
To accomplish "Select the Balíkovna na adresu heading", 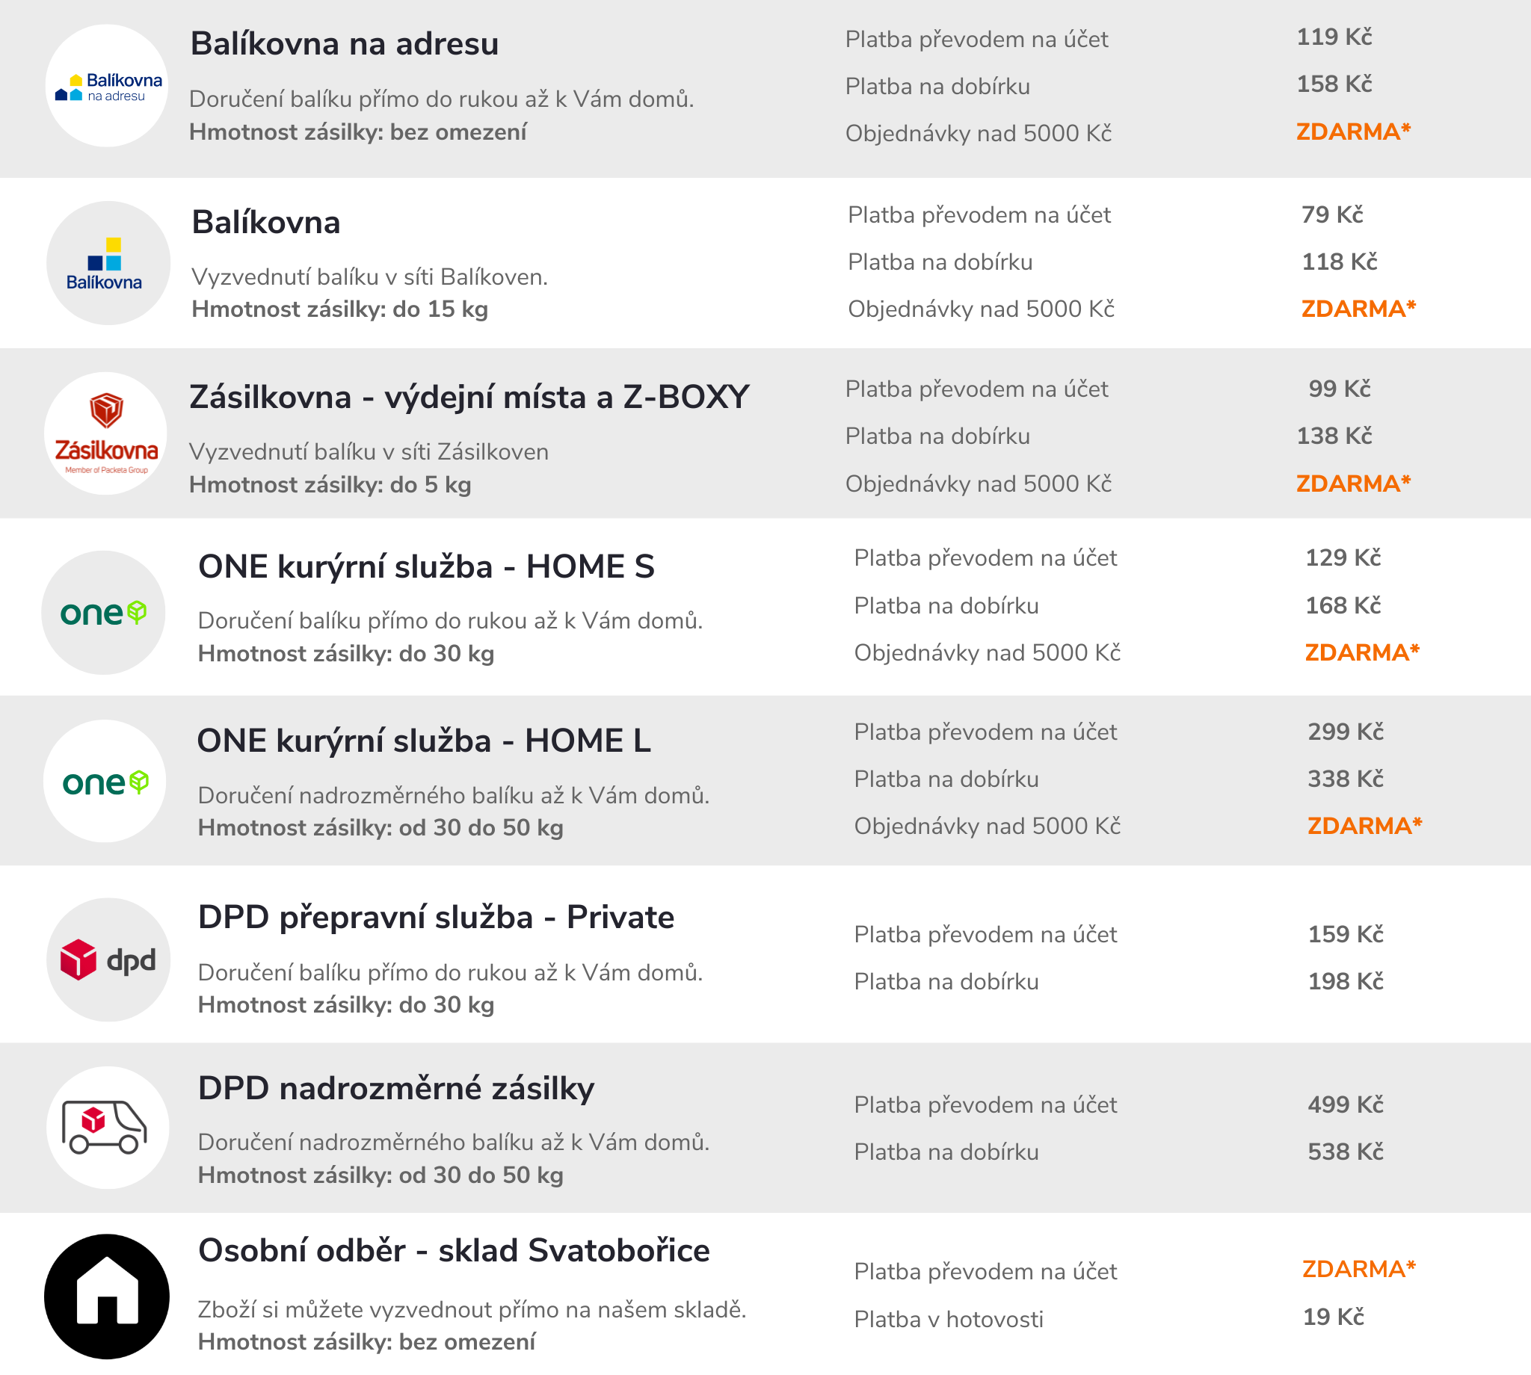I will pyautogui.click(x=344, y=44).
